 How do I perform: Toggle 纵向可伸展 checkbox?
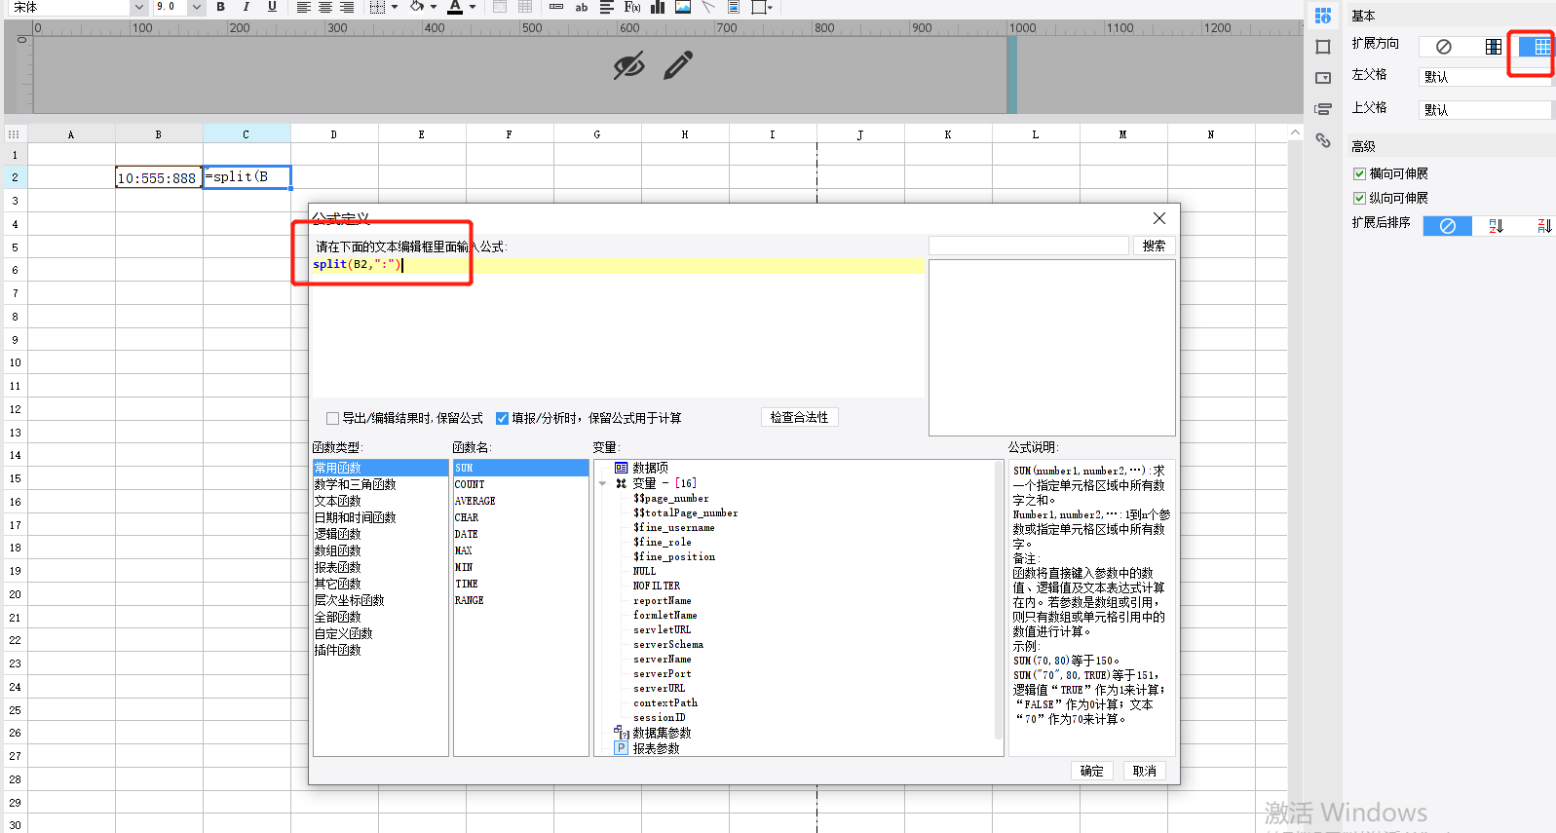[1359, 198]
